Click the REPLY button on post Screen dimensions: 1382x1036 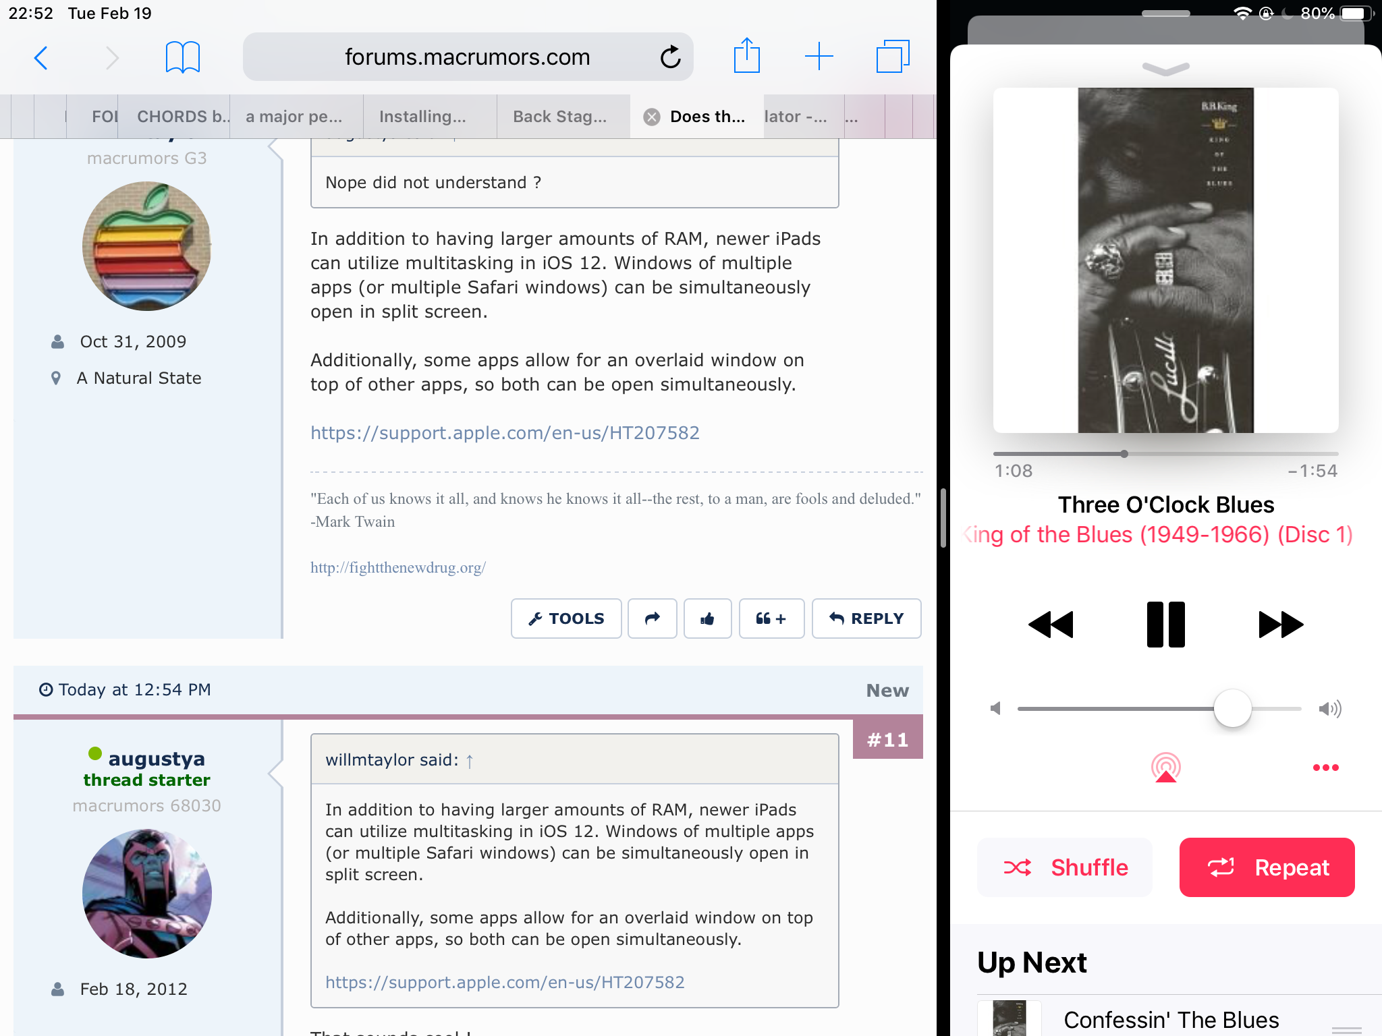pos(866,618)
